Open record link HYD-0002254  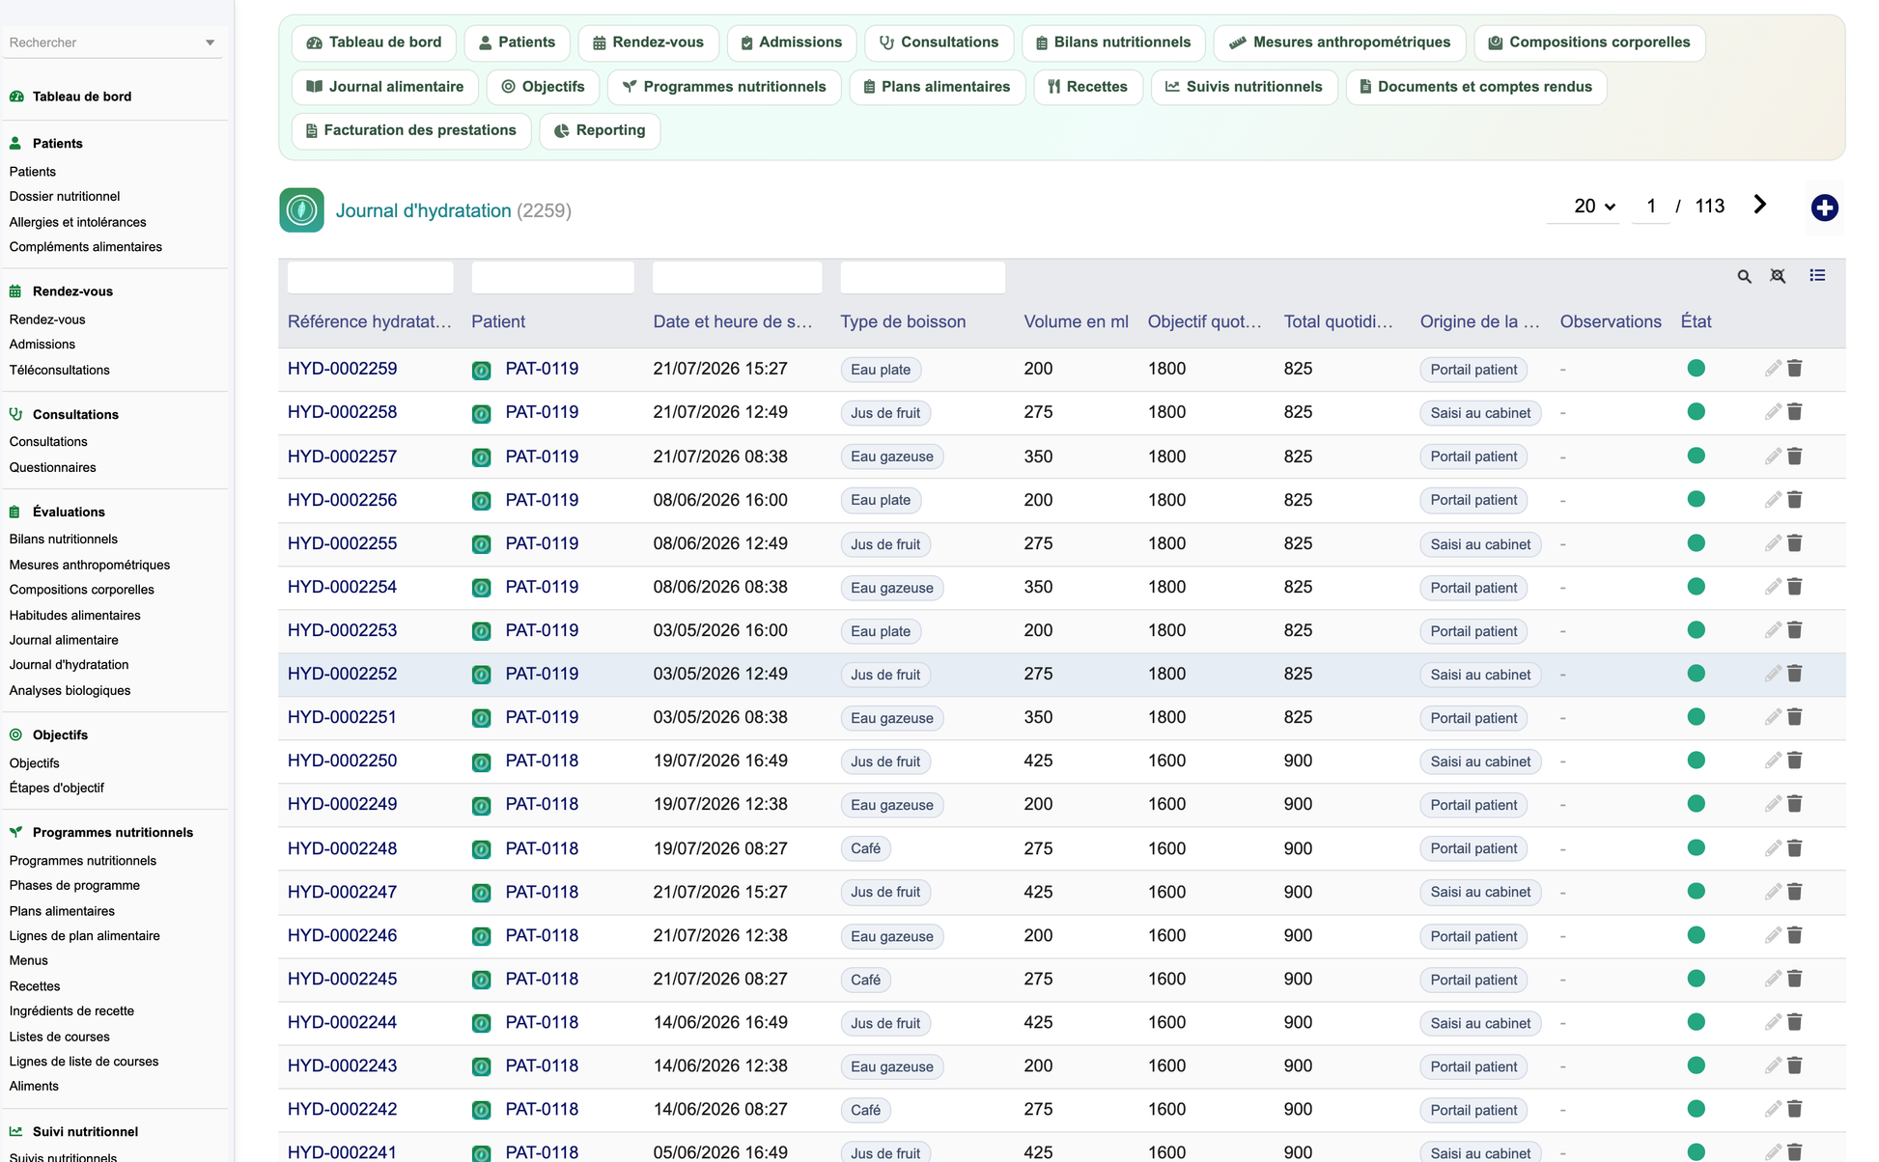click(x=342, y=587)
